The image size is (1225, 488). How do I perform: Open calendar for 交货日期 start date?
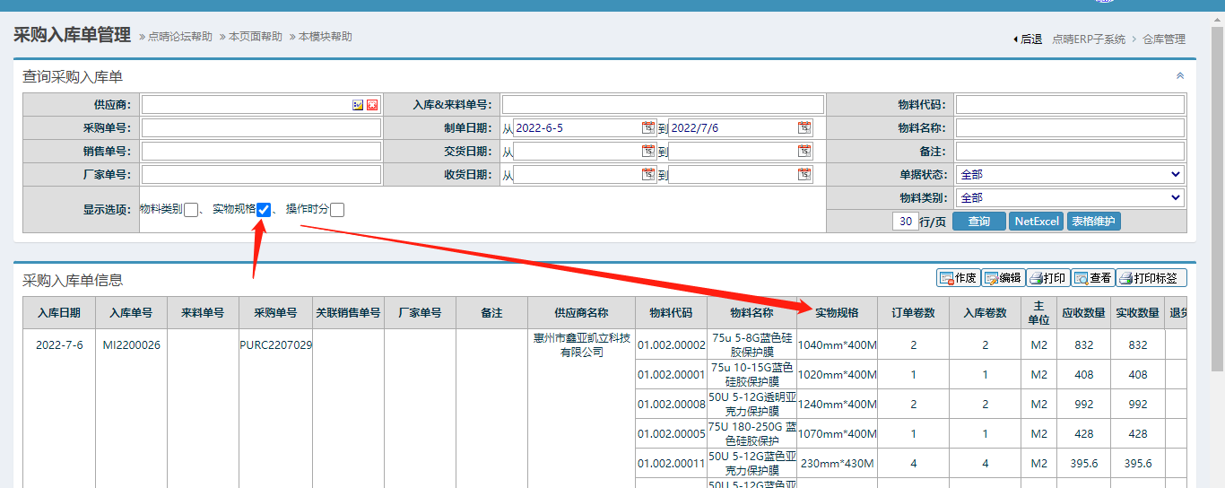click(647, 152)
